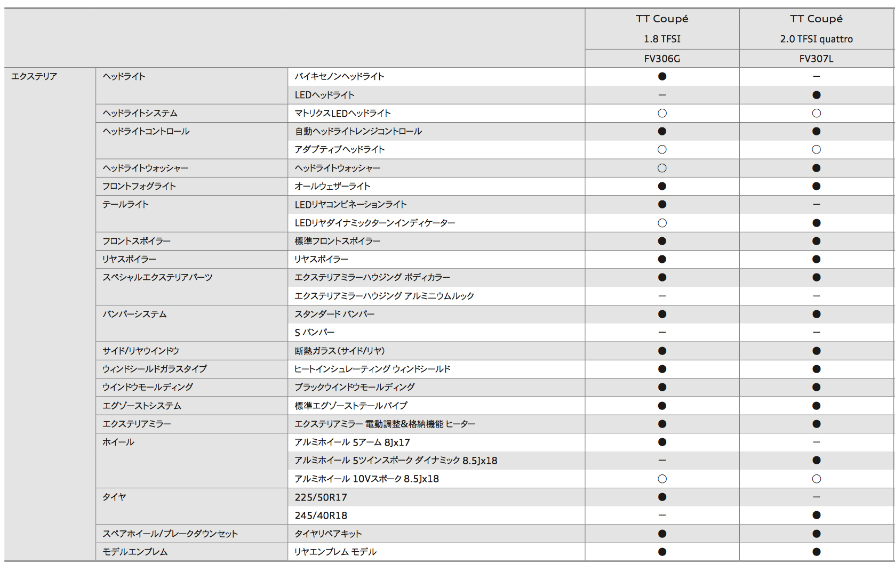Click 2.0 TFSI quattro circle for 10Vスポーク wheel
This screenshot has height=564, width=895.
click(x=816, y=479)
